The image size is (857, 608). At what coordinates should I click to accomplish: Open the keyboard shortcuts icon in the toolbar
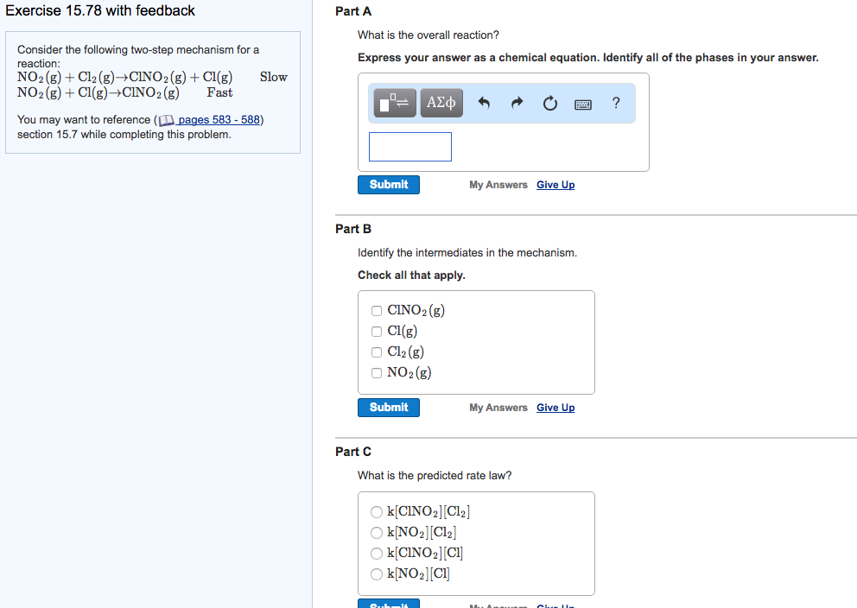point(582,104)
